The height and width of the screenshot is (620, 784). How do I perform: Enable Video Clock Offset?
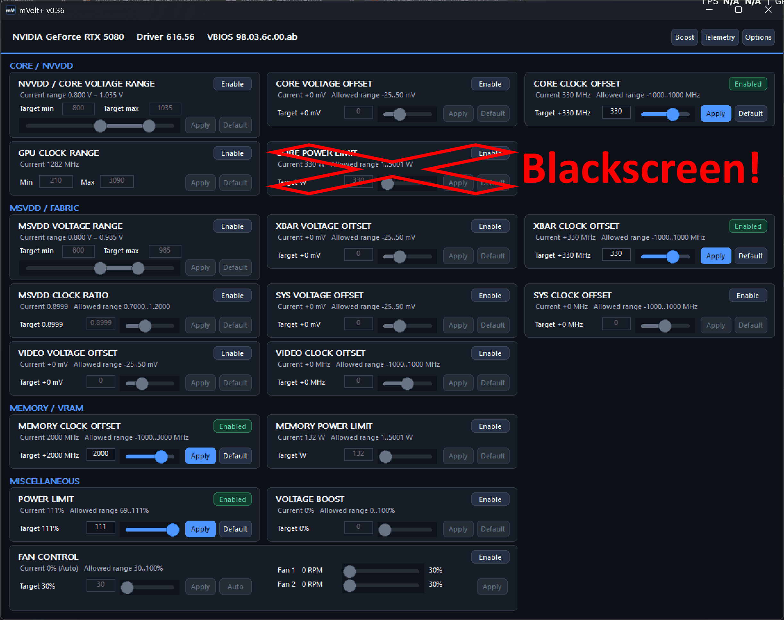490,353
